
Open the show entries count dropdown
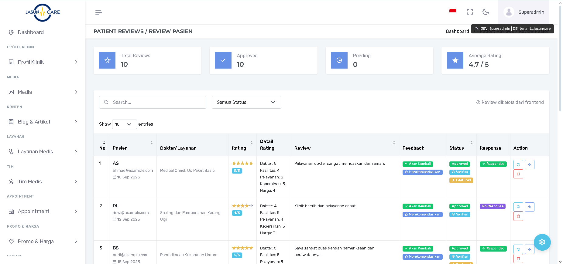point(124,124)
